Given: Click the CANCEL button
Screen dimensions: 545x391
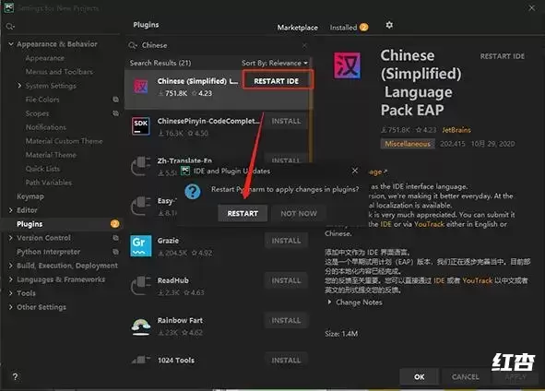Looking at the screenshot, I should point(465,377).
